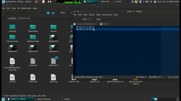Launch the terminal from top panel launcher

tap(40, 2)
